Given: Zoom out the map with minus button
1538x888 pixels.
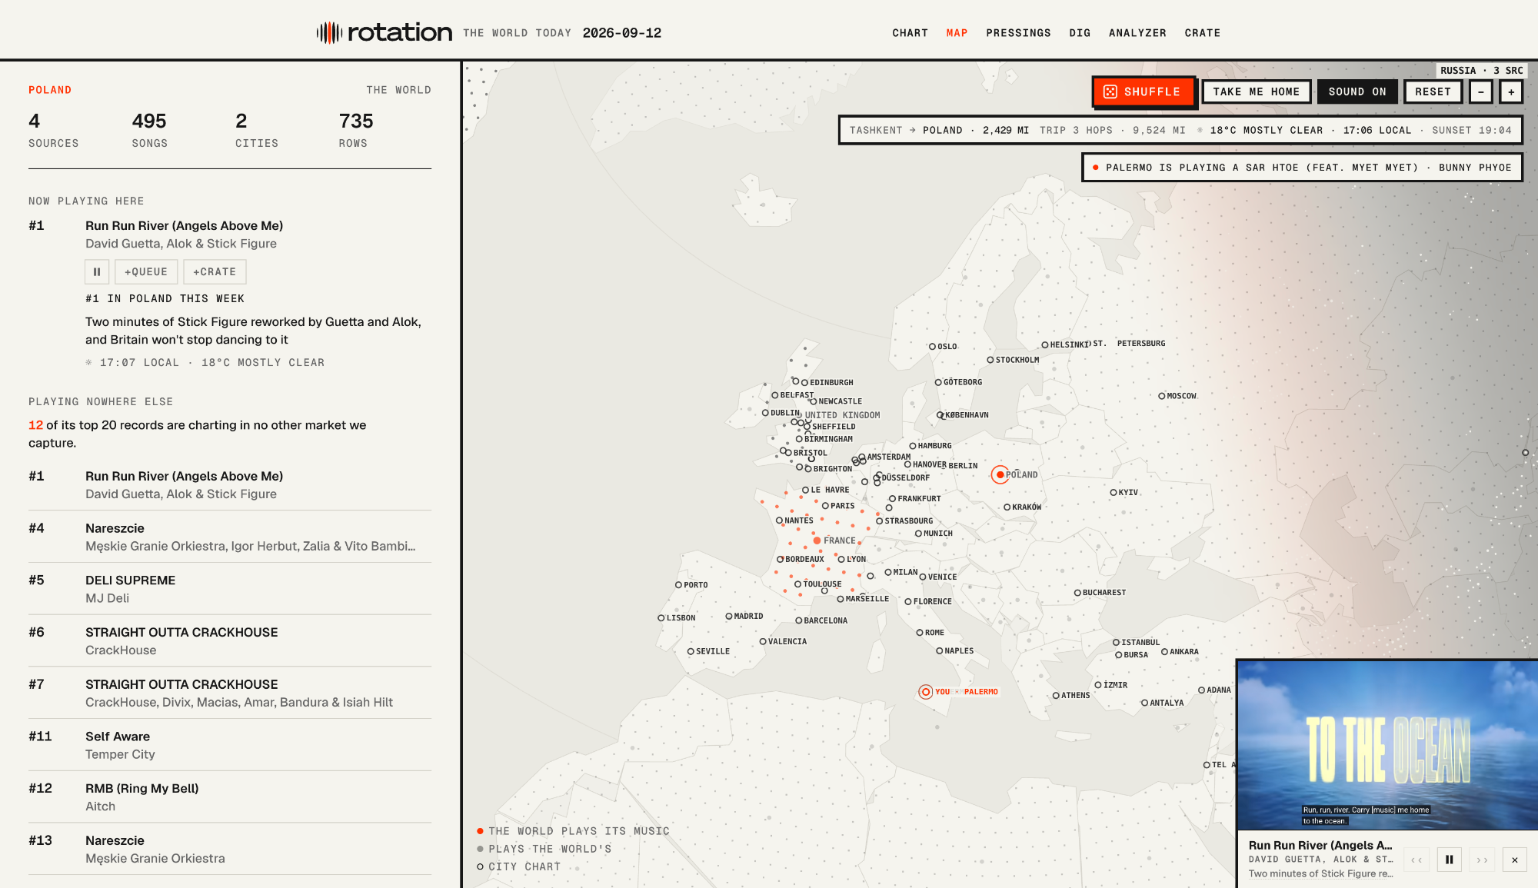Looking at the screenshot, I should (x=1481, y=91).
